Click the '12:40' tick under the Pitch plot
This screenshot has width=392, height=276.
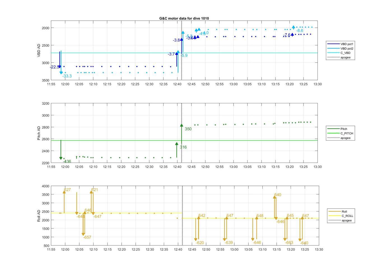[x=177, y=167]
